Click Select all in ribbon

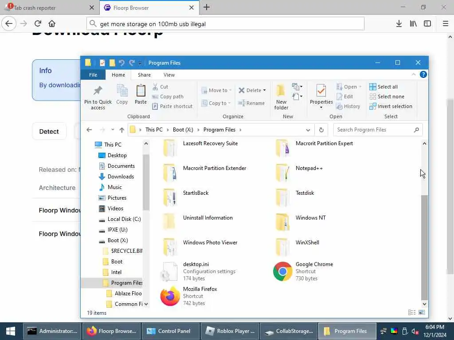384,87
